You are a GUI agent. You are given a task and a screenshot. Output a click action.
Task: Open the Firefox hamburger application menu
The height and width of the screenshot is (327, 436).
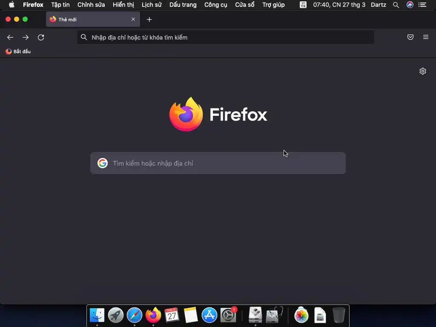426,37
